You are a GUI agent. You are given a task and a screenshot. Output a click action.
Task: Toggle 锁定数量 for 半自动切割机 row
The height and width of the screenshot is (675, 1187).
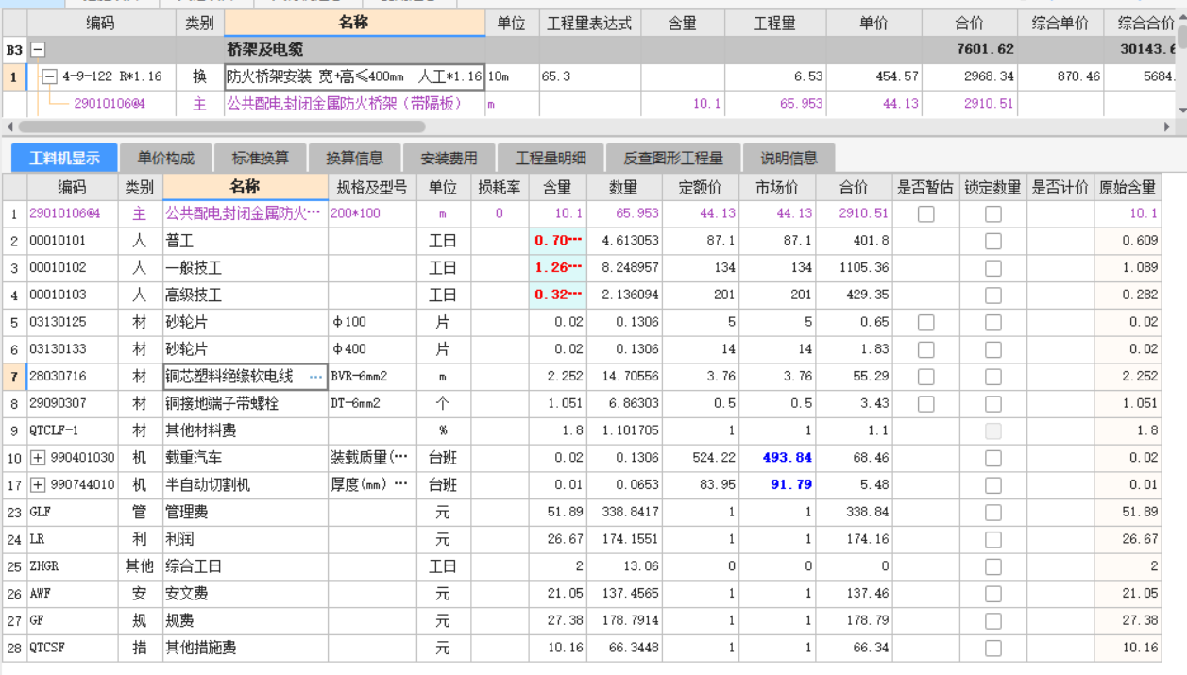(x=993, y=485)
